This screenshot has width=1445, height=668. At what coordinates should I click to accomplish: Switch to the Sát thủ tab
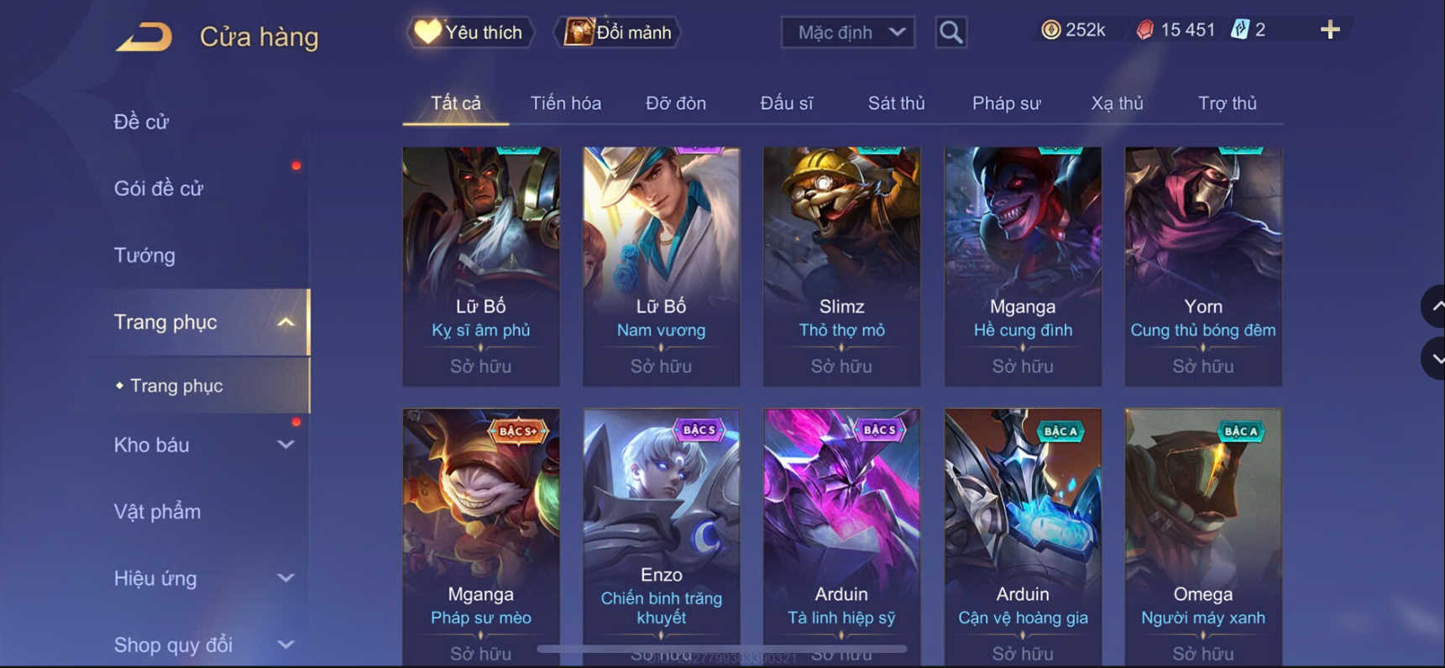(896, 103)
